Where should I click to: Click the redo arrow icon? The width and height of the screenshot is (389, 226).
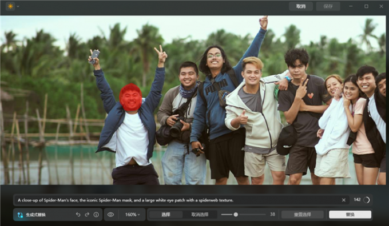click(87, 215)
